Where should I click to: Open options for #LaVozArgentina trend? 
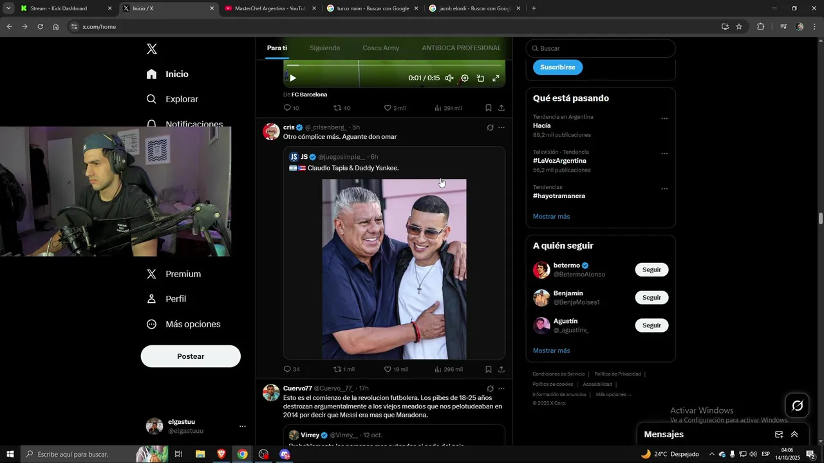664,154
